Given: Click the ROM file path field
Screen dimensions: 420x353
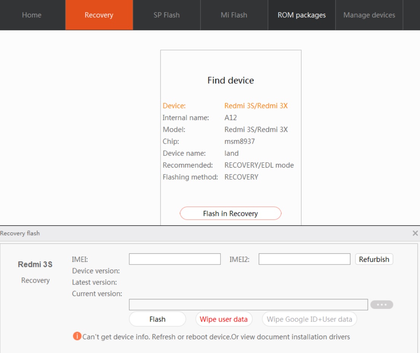Looking at the screenshot, I should tap(248, 305).
